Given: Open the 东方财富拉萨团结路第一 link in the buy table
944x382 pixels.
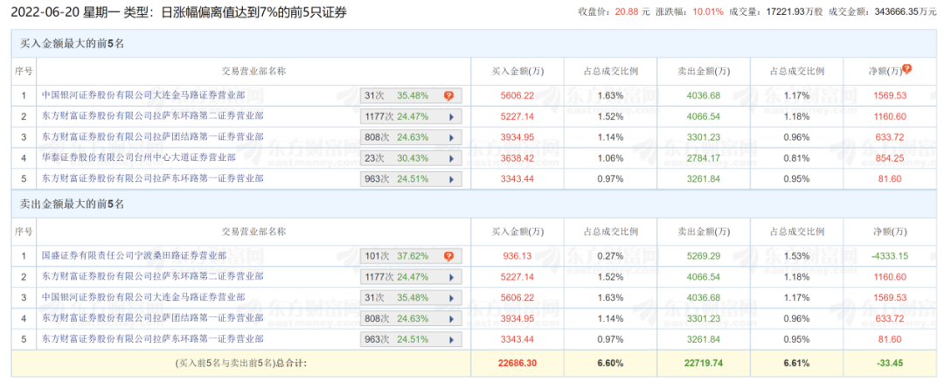Looking at the screenshot, I should pyautogui.click(x=152, y=137).
